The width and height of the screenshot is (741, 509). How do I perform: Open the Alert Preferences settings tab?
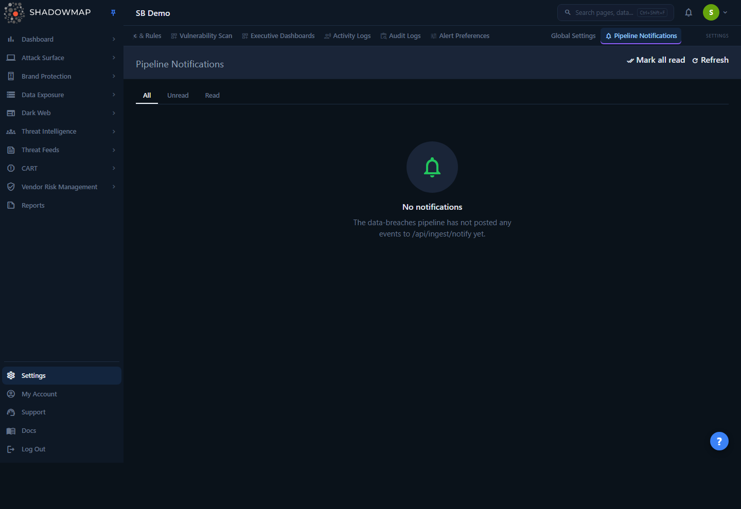(460, 36)
